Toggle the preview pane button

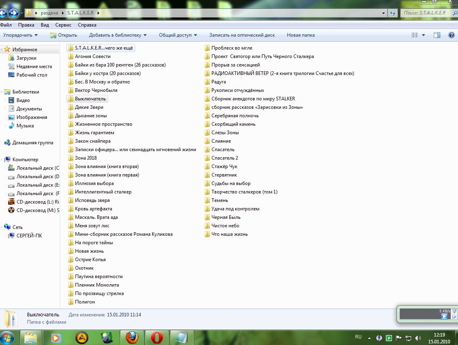tap(437, 35)
